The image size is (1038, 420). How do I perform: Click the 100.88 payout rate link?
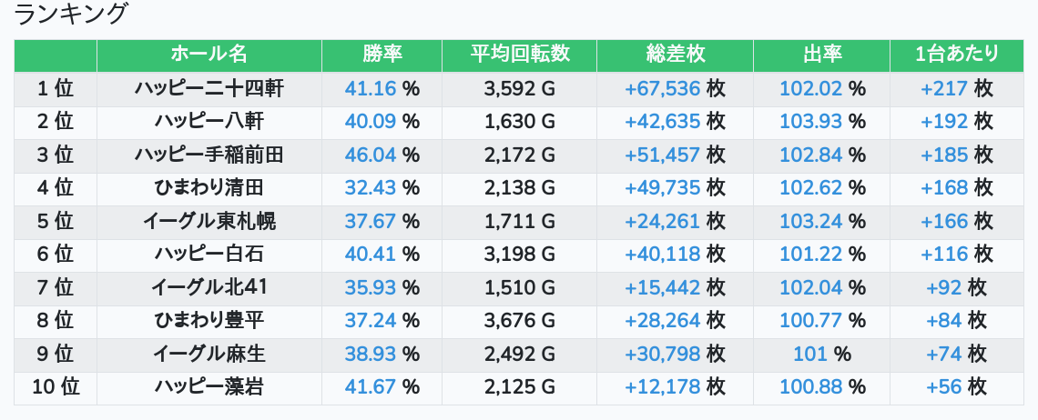coord(810,387)
